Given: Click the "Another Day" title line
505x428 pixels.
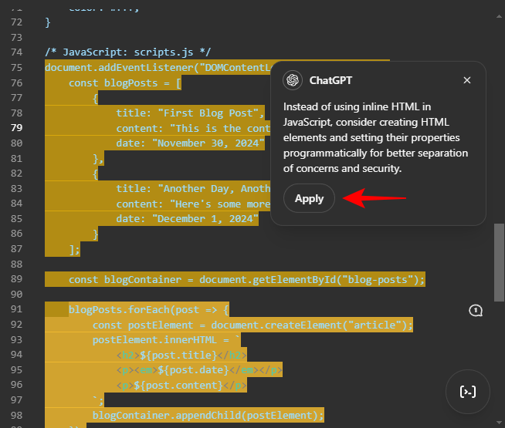Looking at the screenshot, I should 193,188.
